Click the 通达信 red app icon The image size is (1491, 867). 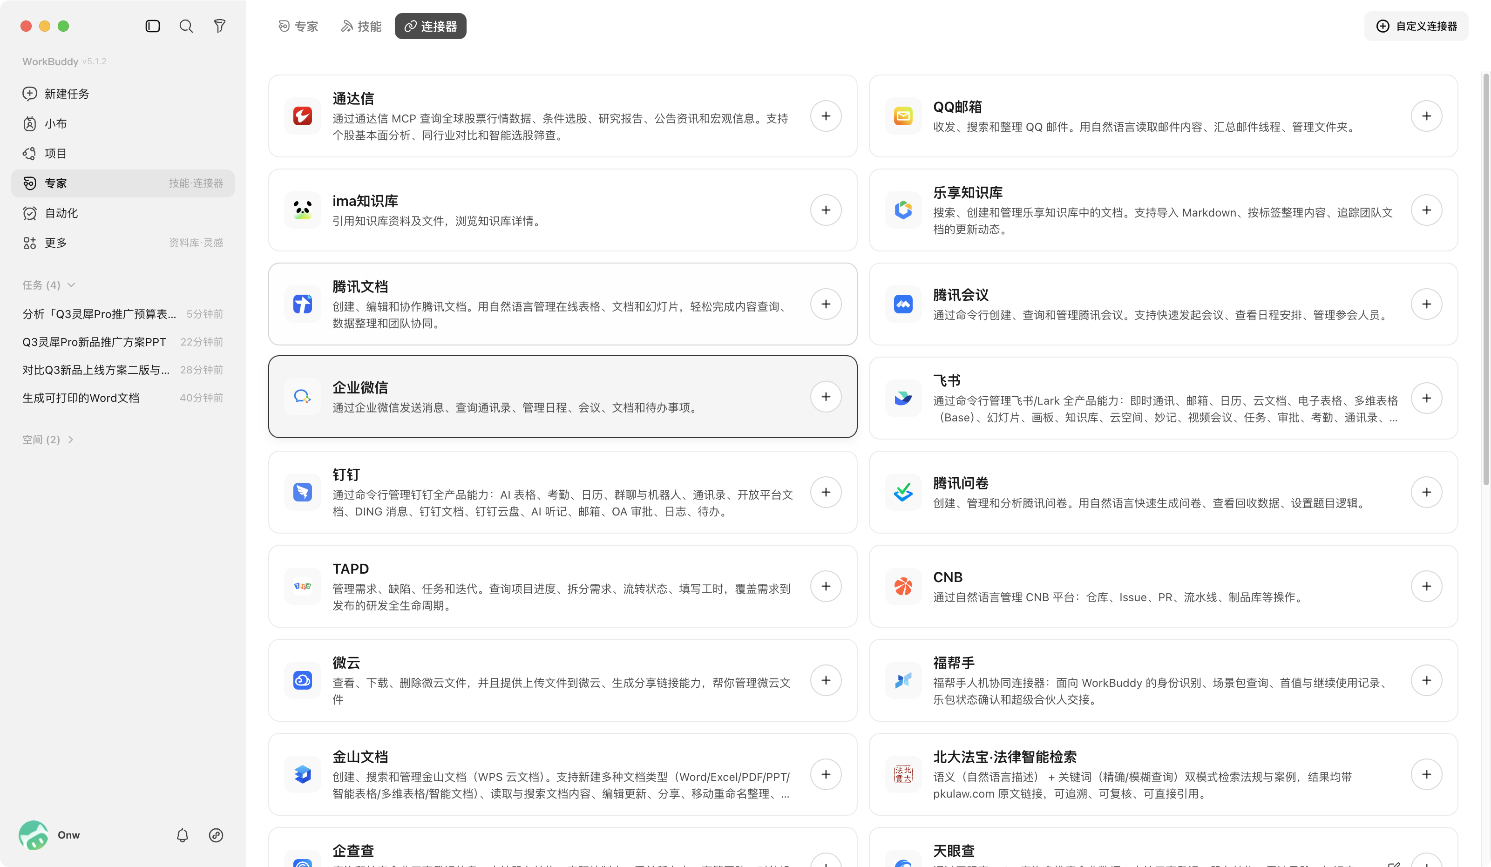click(302, 116)
